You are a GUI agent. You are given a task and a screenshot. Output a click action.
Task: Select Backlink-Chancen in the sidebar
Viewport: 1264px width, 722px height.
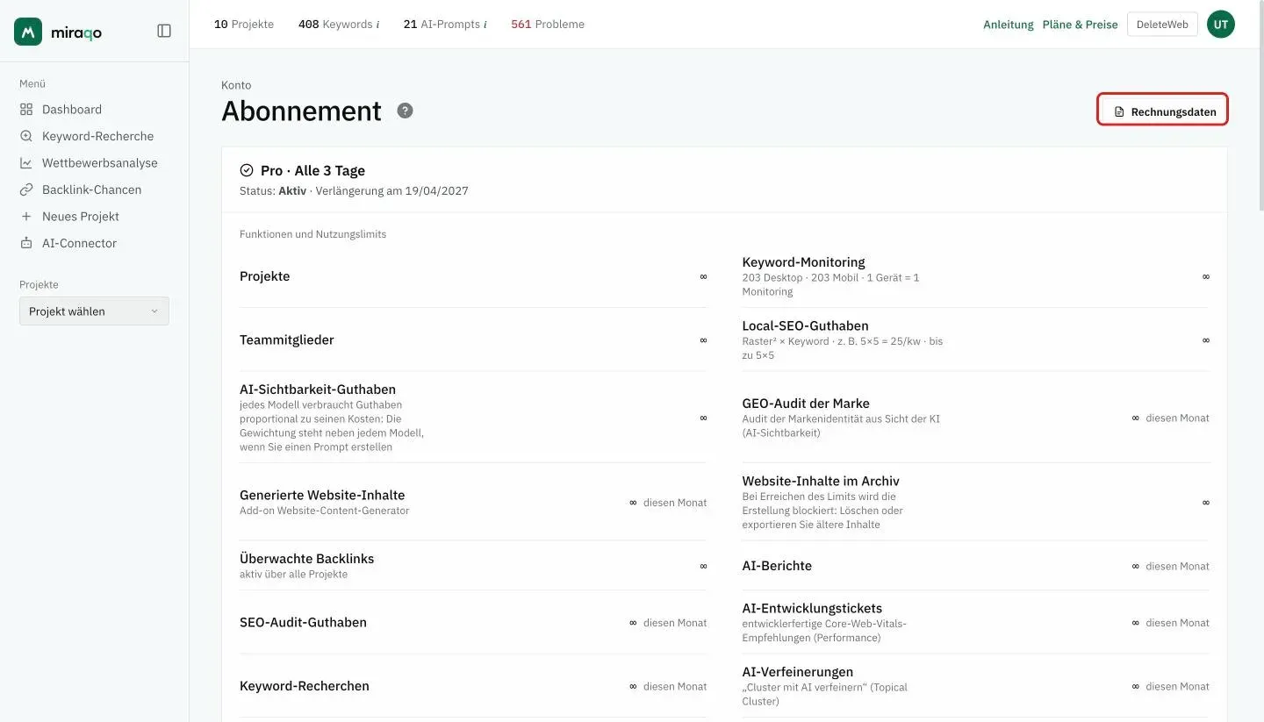pyautogui.click(x=91, y=189)
